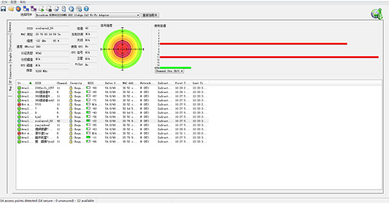Open the Broadcom Wi-Fi adapter dropdown
This screenshot has height=203, width=389.
88,15
